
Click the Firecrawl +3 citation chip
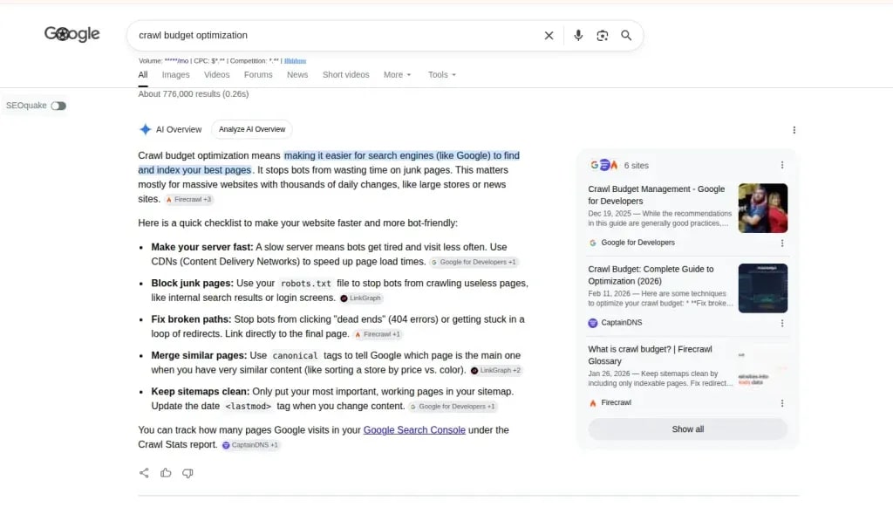point(188,200)
